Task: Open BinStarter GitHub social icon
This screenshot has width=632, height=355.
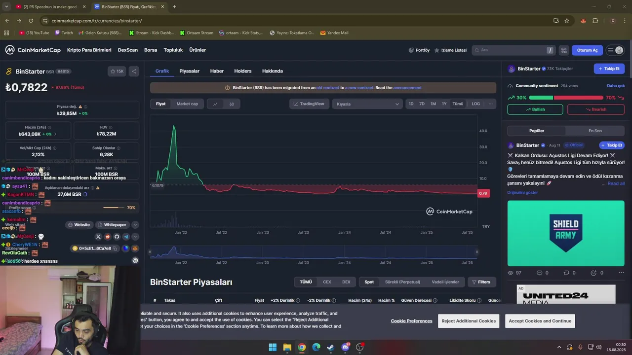Action: 117,237
